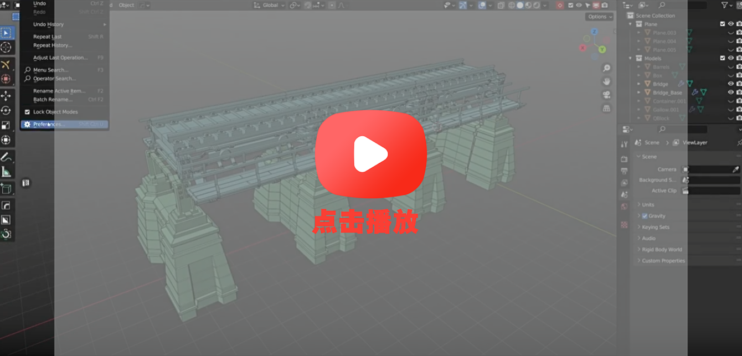Image resolution: width=742 pixels, height=356 pixels.
Task: Toggle X-ray display in viewport header
Action: tap(501, 5)
